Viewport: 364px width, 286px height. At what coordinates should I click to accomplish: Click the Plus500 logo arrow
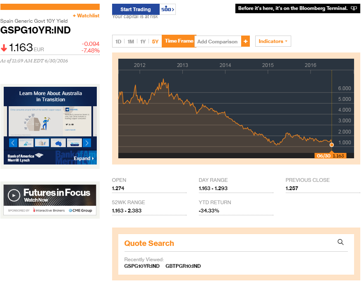click(x=168, y=9)
